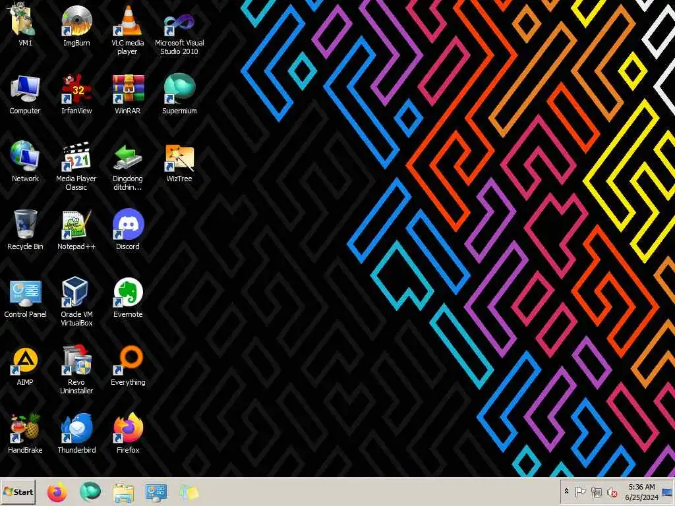The height and width of the screenshot is (506, 675).
Task: Expand hidden system tray icons
Action: click(x=566, y=492)
